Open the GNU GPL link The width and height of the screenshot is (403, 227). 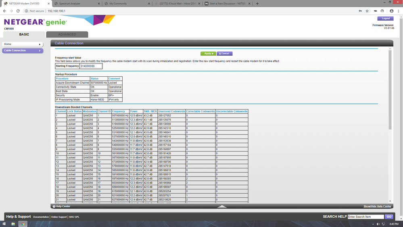point(74,217)
